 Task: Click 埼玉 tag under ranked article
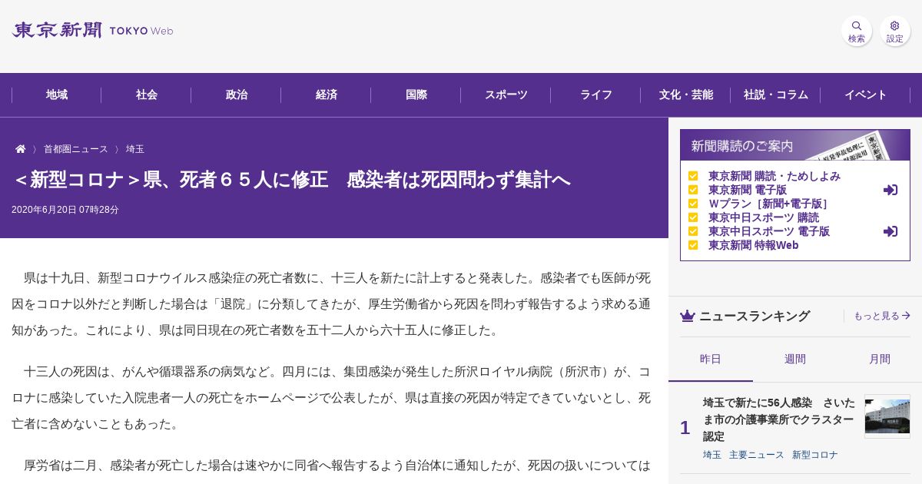point(712,455)
